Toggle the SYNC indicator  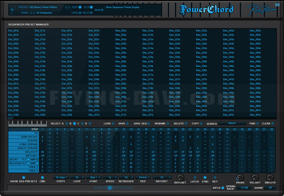coord(205,177)
